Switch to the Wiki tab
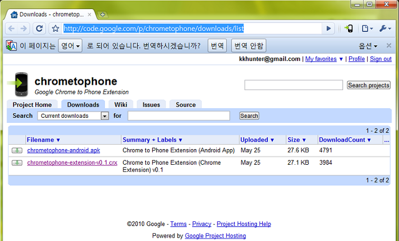The height and width of the screenshot is (241, 399). pyautogui.click(x=120, y=104)
